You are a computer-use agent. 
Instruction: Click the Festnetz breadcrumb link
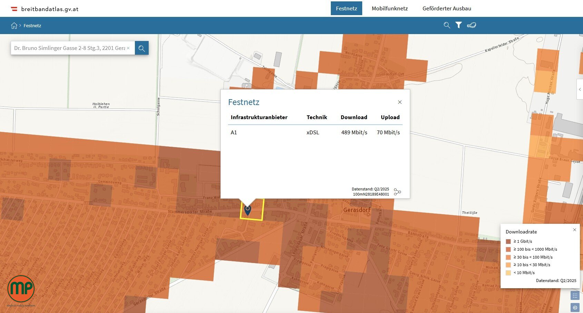[32, 25]
